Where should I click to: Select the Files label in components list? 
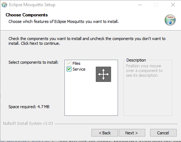(x=76, y=63)
